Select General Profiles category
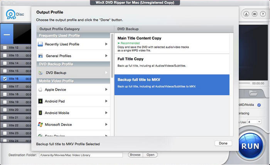The height and width of the screenshot is (165, 270). point(73,56)
